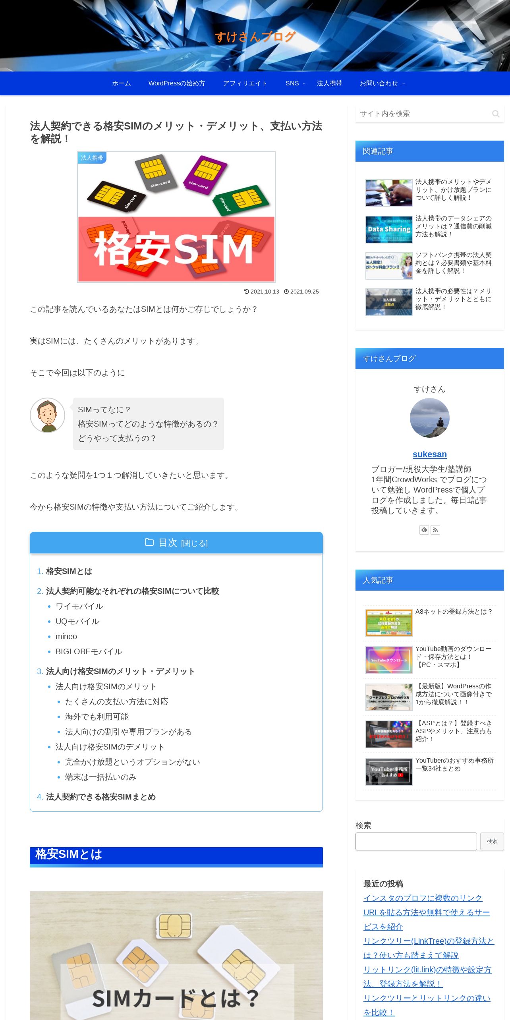Expand the お問い合わせ menu dropdown arrow

404,83
